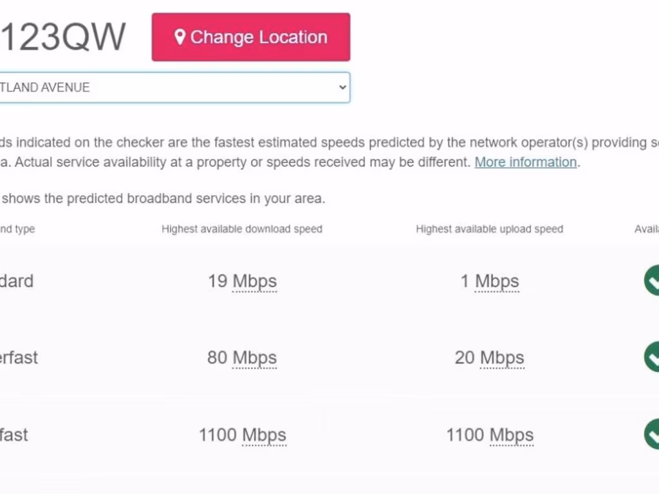Click the Mbps abbreviation beside the 19 download speed
The width and height of the screenshot is (659, 494).
click(x=255, y=281)
